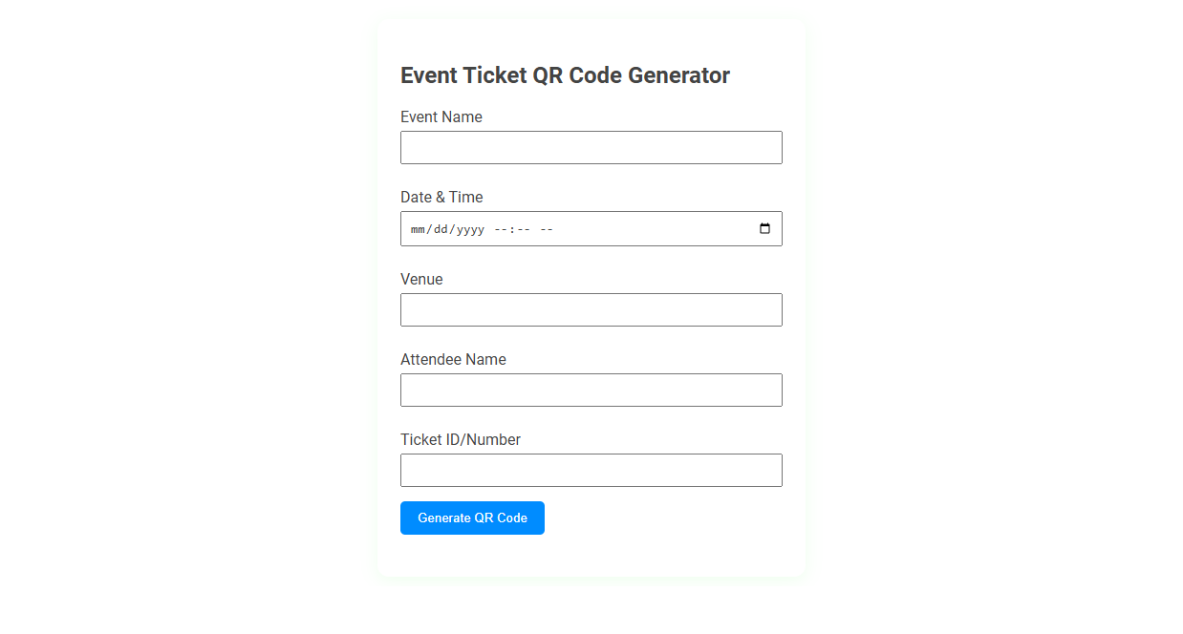Click the Venue input field
Screen dimensions: 1183x634
click(x=591, y=309)
